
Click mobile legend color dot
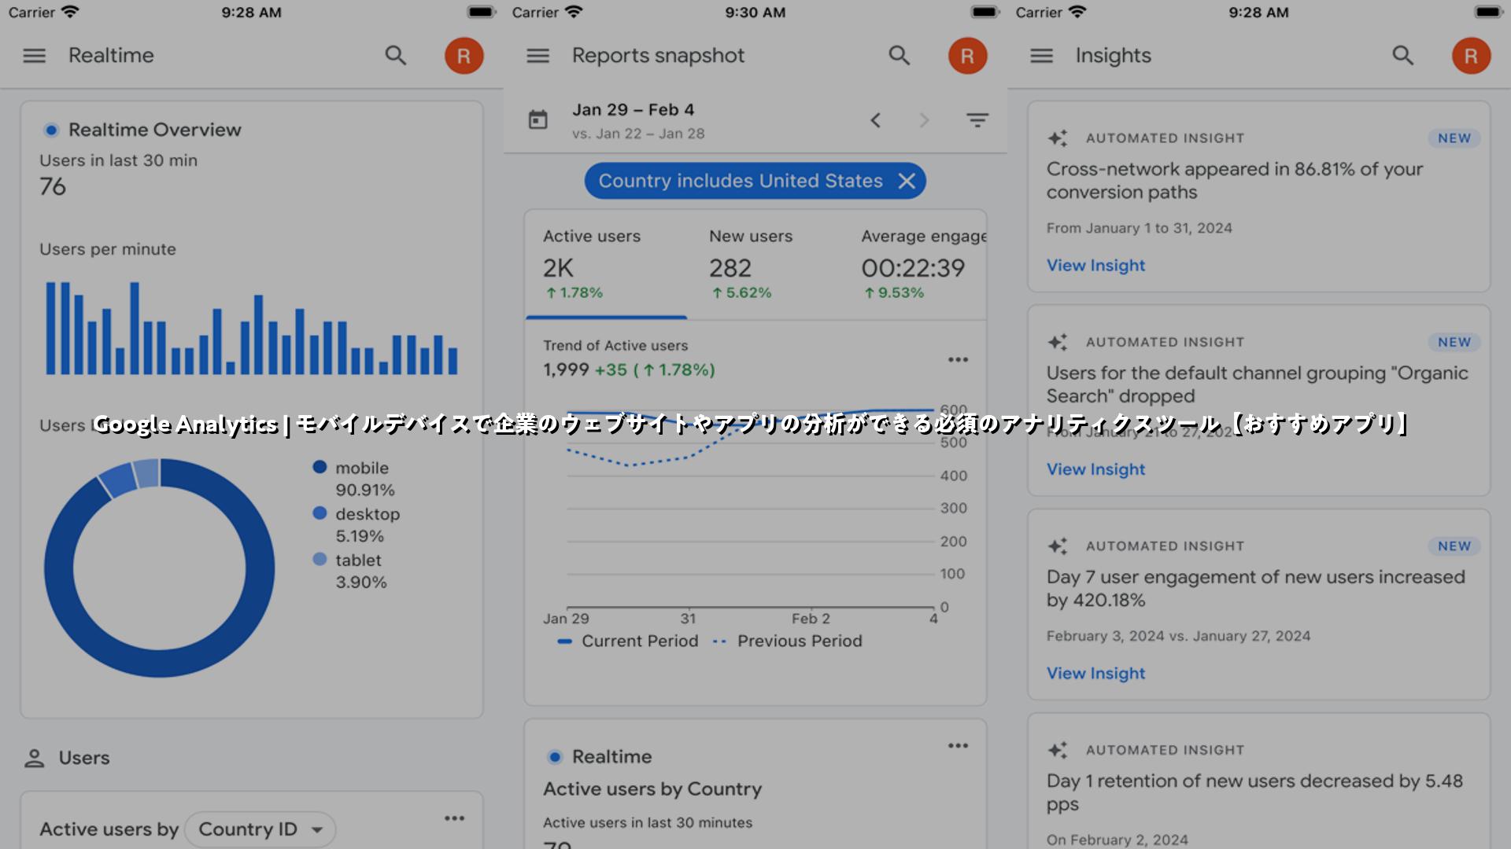[x=320, y=467]
